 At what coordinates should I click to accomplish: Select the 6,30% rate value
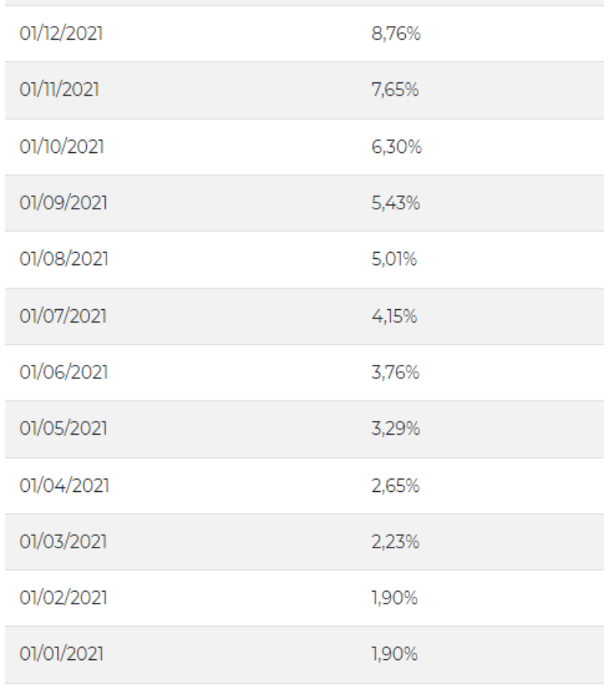pos(396,147)
